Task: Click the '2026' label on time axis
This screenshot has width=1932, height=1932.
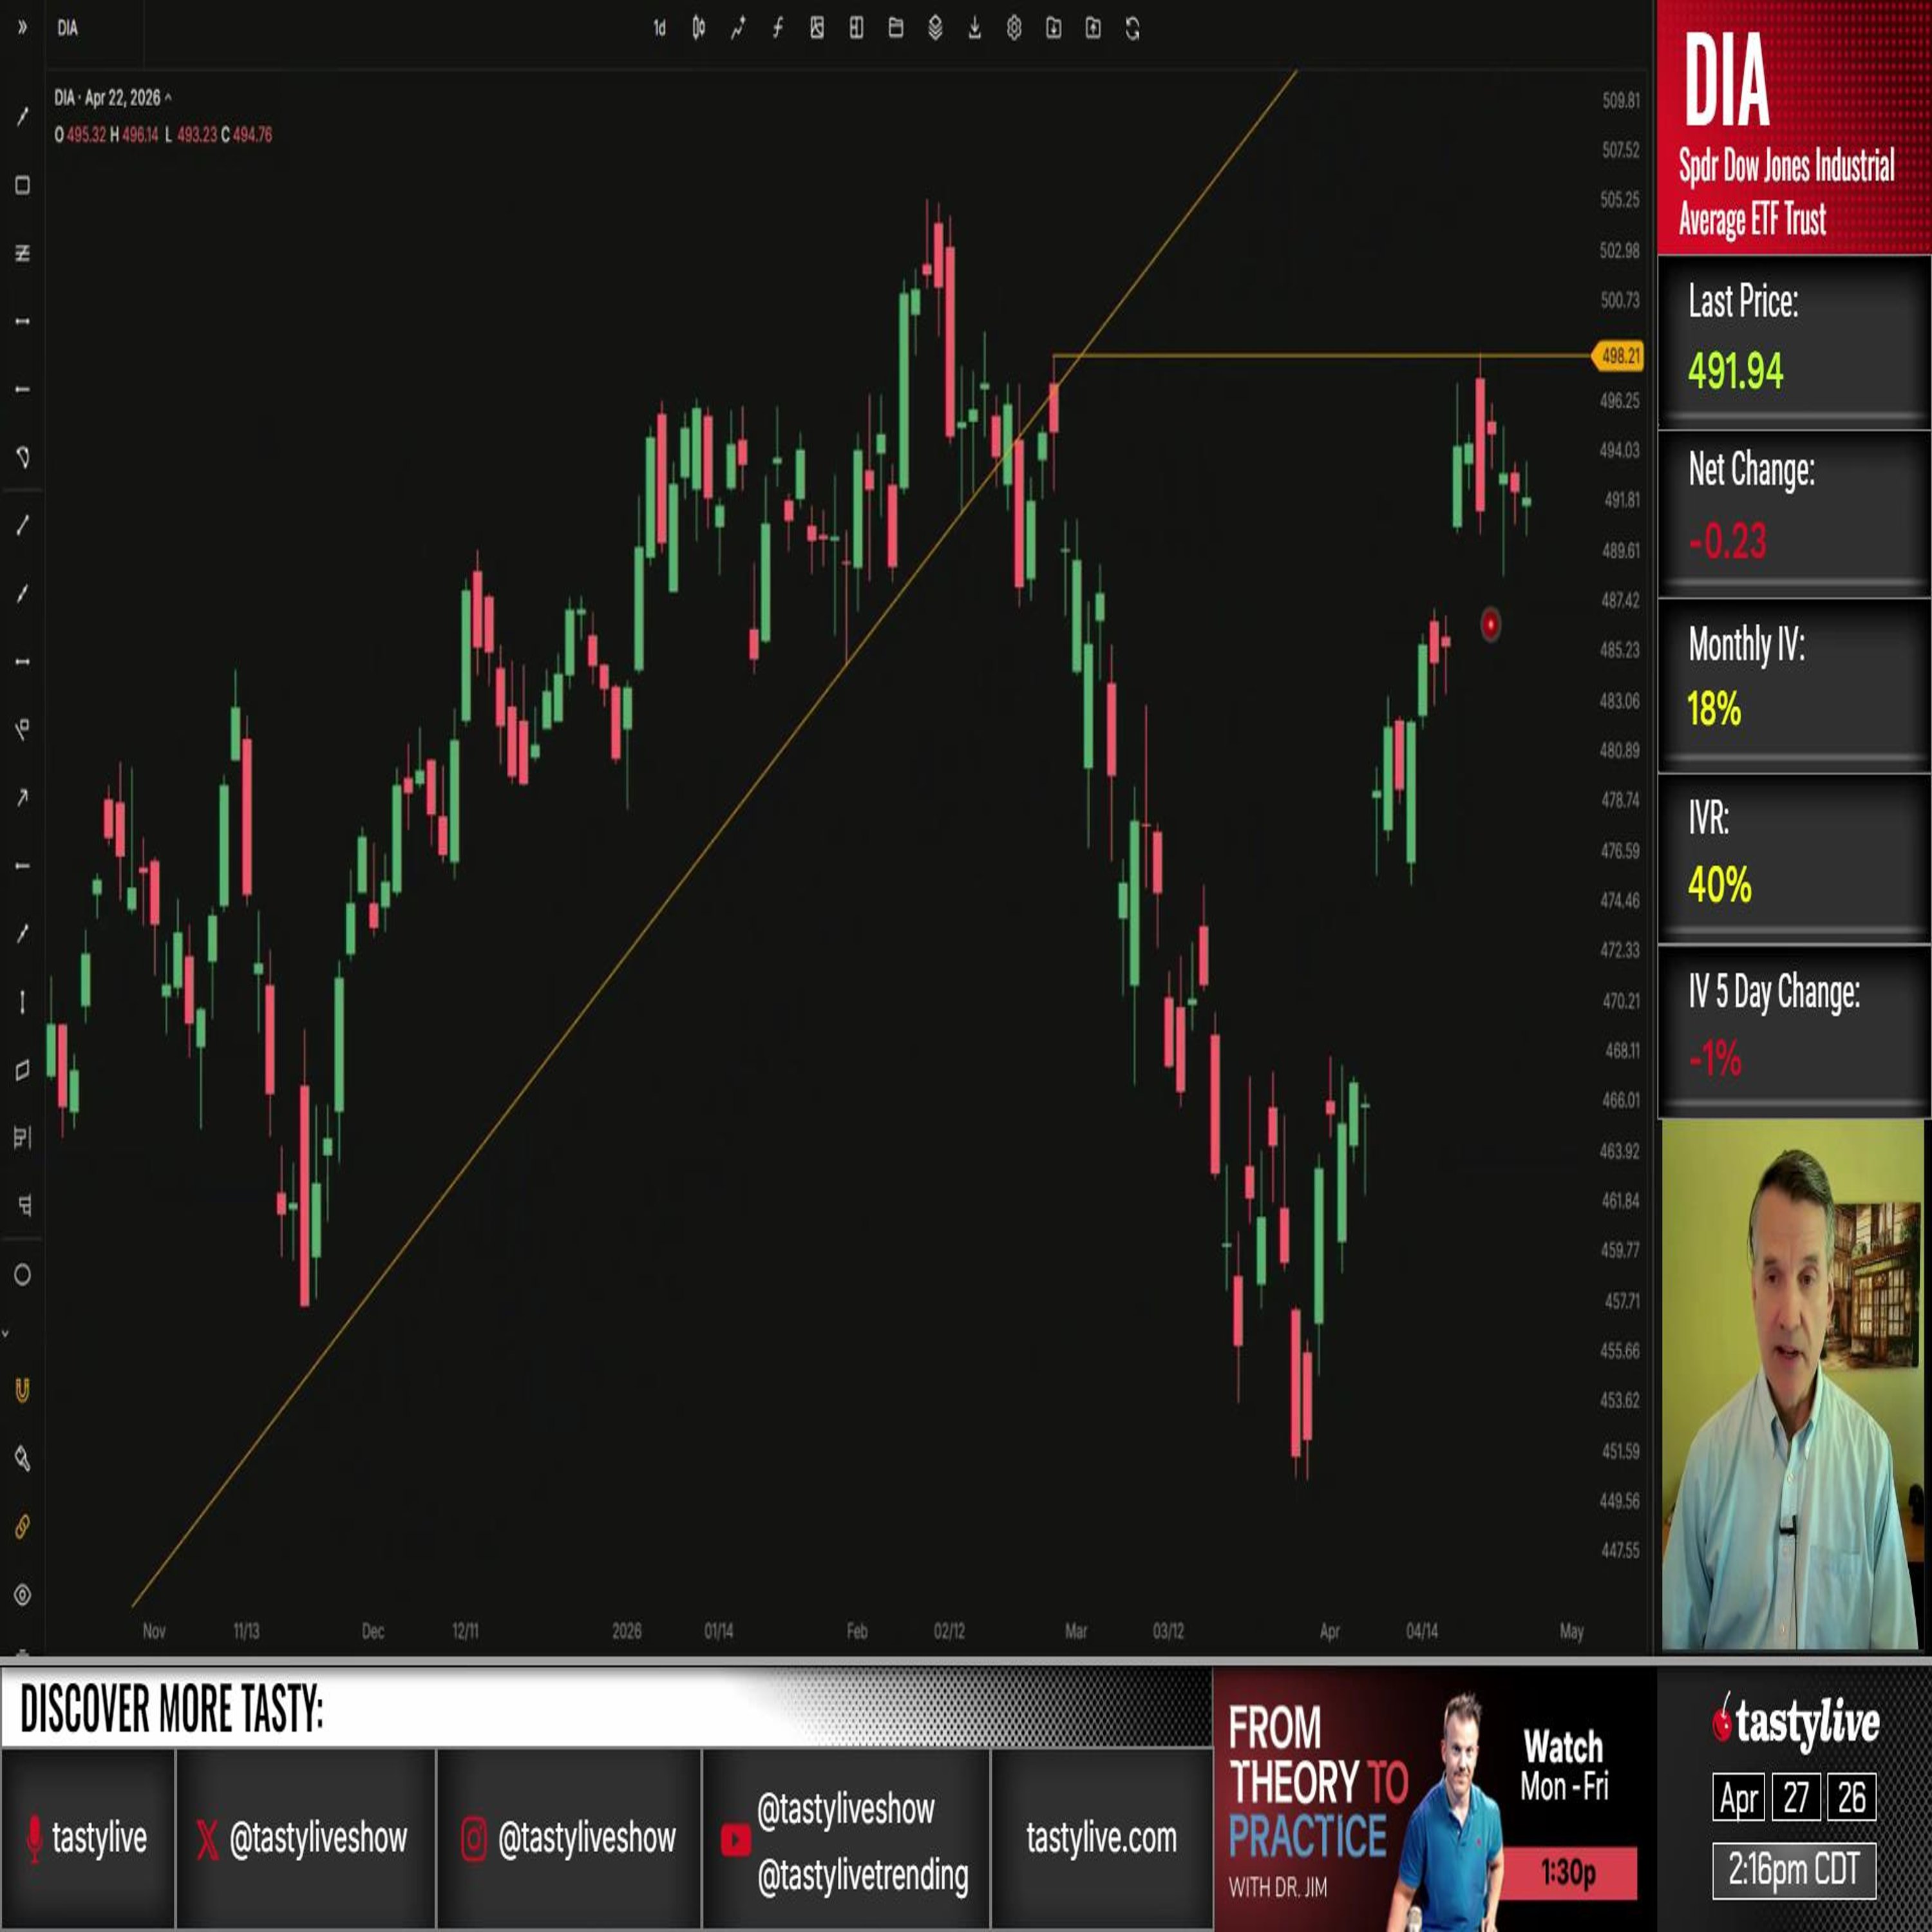Action: tap(627, 1631)
